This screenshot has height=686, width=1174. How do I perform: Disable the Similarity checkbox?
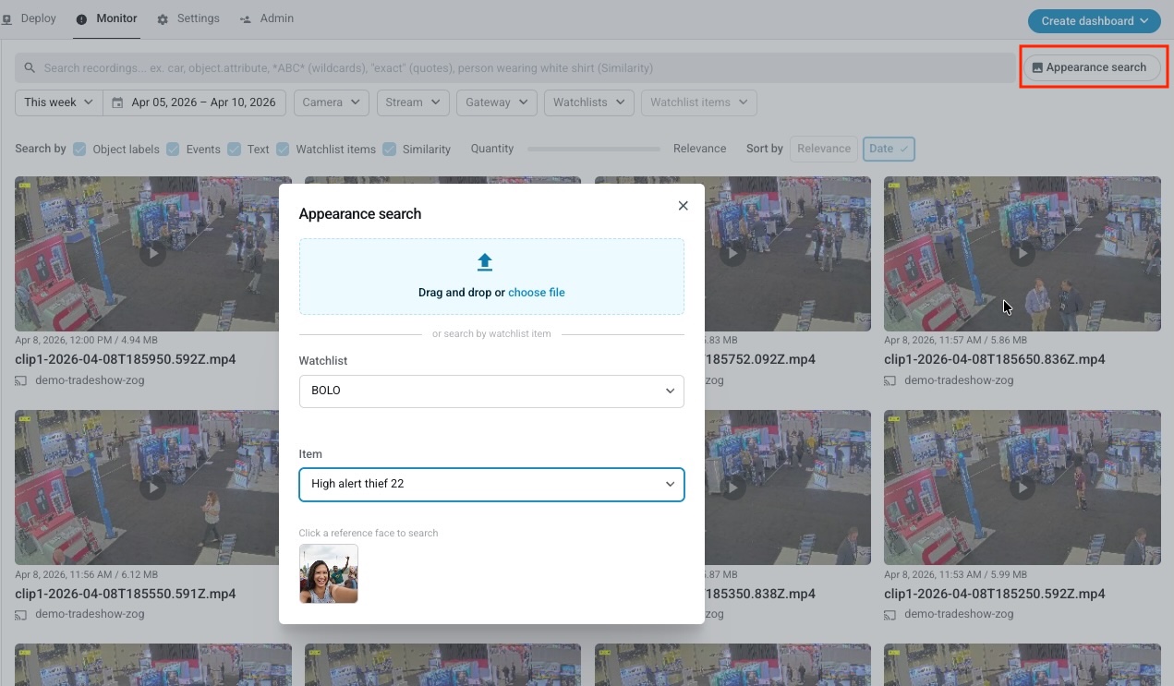(390, 149)
